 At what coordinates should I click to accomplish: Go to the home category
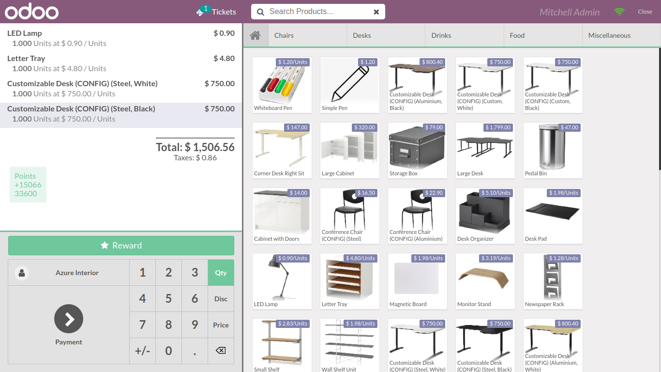tap(255, 35)
